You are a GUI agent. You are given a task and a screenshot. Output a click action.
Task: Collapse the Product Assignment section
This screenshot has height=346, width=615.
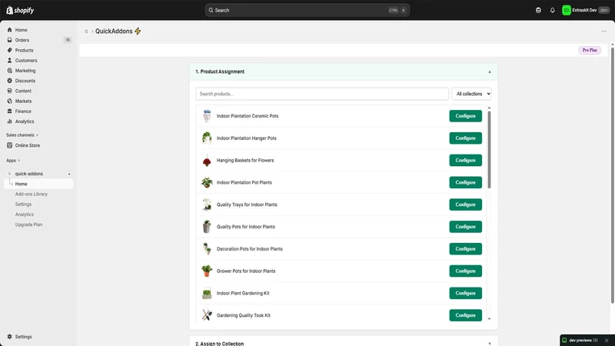coord(490,72)
